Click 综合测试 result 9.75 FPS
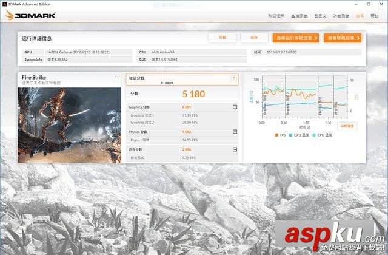This screenshot has height=255, width=388. coord(189,158)
